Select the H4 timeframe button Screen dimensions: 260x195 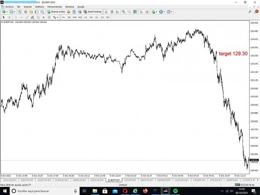[x=91, y=17]
